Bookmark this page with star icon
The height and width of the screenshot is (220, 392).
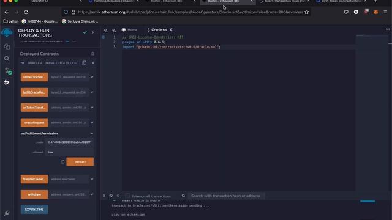point(307,12)
